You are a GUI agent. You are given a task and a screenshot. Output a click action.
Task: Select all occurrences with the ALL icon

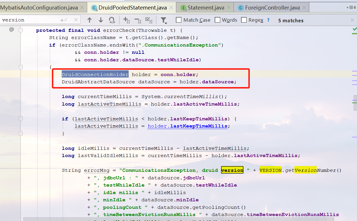112,20
